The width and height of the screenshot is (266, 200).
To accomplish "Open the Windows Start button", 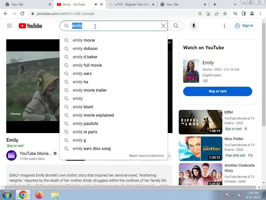I will pos(7,195).
